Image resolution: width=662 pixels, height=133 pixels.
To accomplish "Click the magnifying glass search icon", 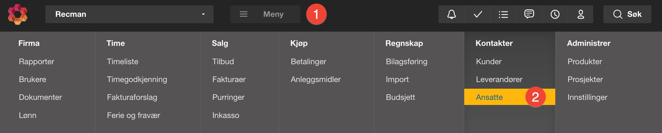I will click(x=618, y=14).
